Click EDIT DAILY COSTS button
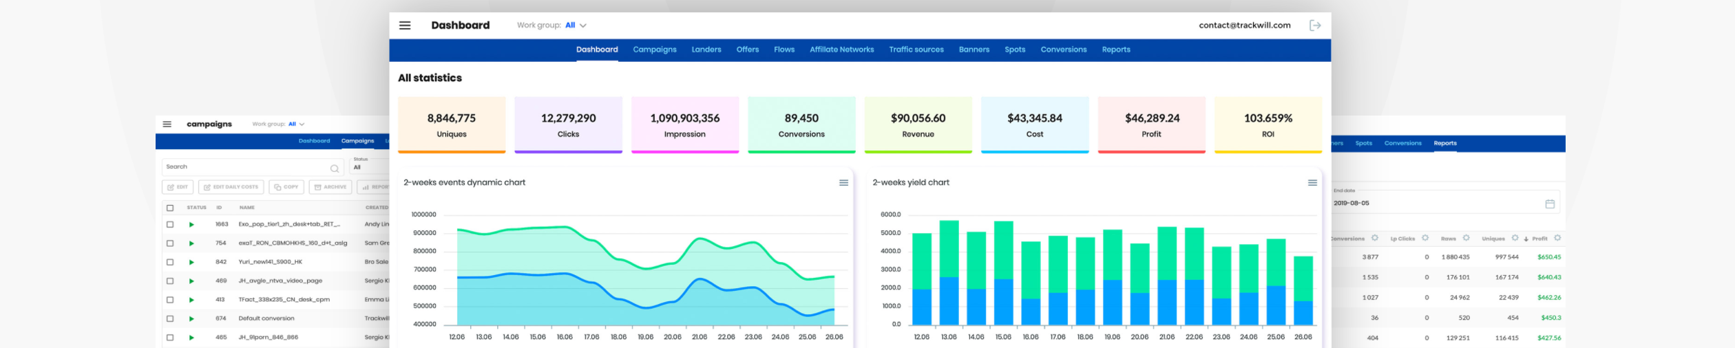Image resolution: width=1735 pixels, height=348 pixels. (231, 187)
